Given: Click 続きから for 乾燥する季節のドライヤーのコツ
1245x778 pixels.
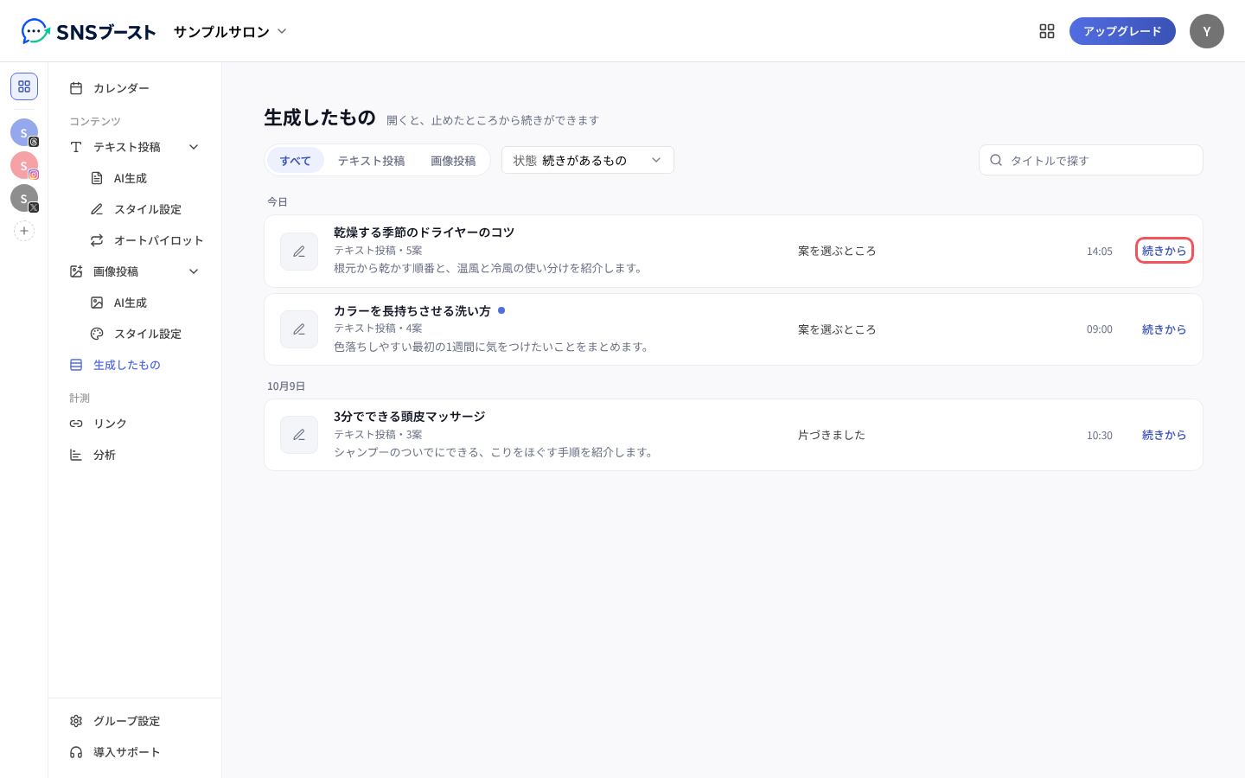Looking at the screenshot, I should point(1165,251).
